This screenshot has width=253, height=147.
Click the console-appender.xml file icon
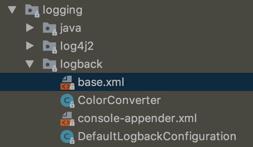(67, 118)
